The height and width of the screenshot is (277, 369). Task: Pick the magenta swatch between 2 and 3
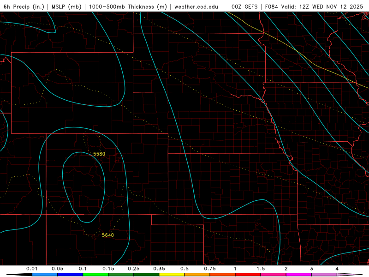[299, 275]
